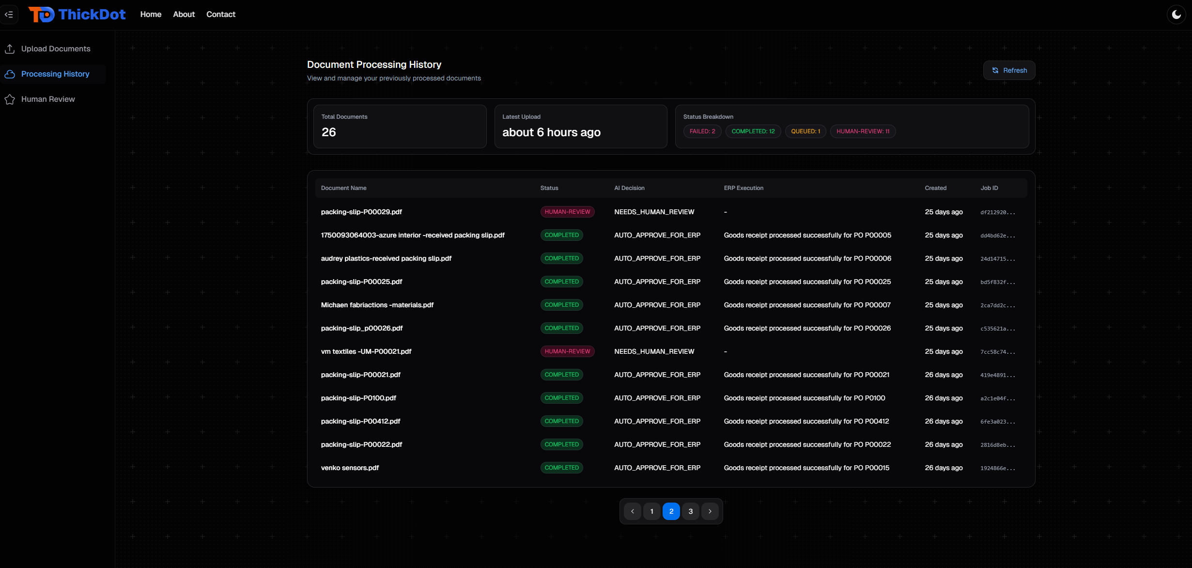Click the HUMAN-REVIEW: 11 status badge
This screenshot has width=1192, height=568.
tap(863, 131)
